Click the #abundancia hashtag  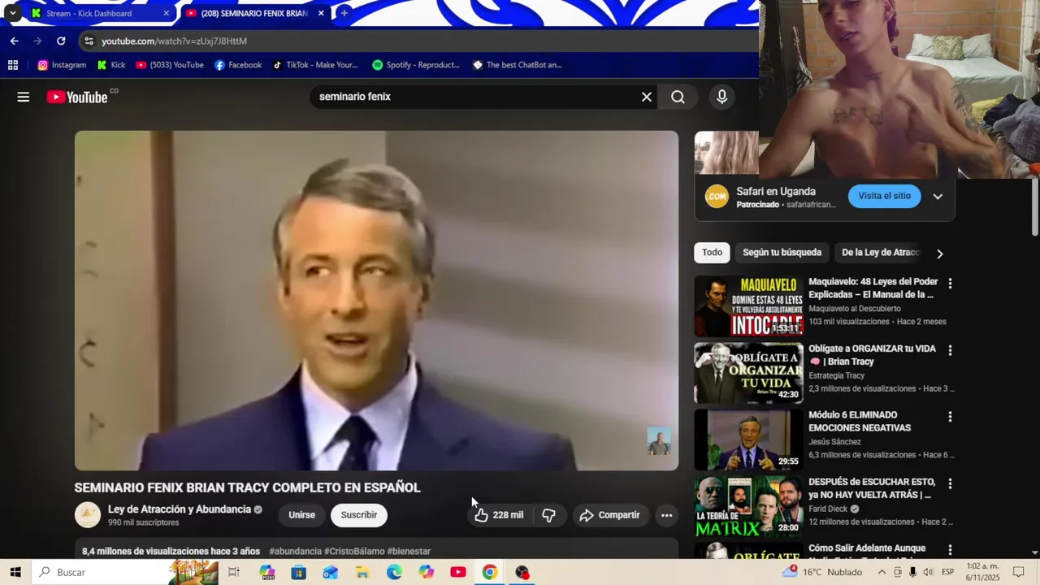click(x=295, y=552)
